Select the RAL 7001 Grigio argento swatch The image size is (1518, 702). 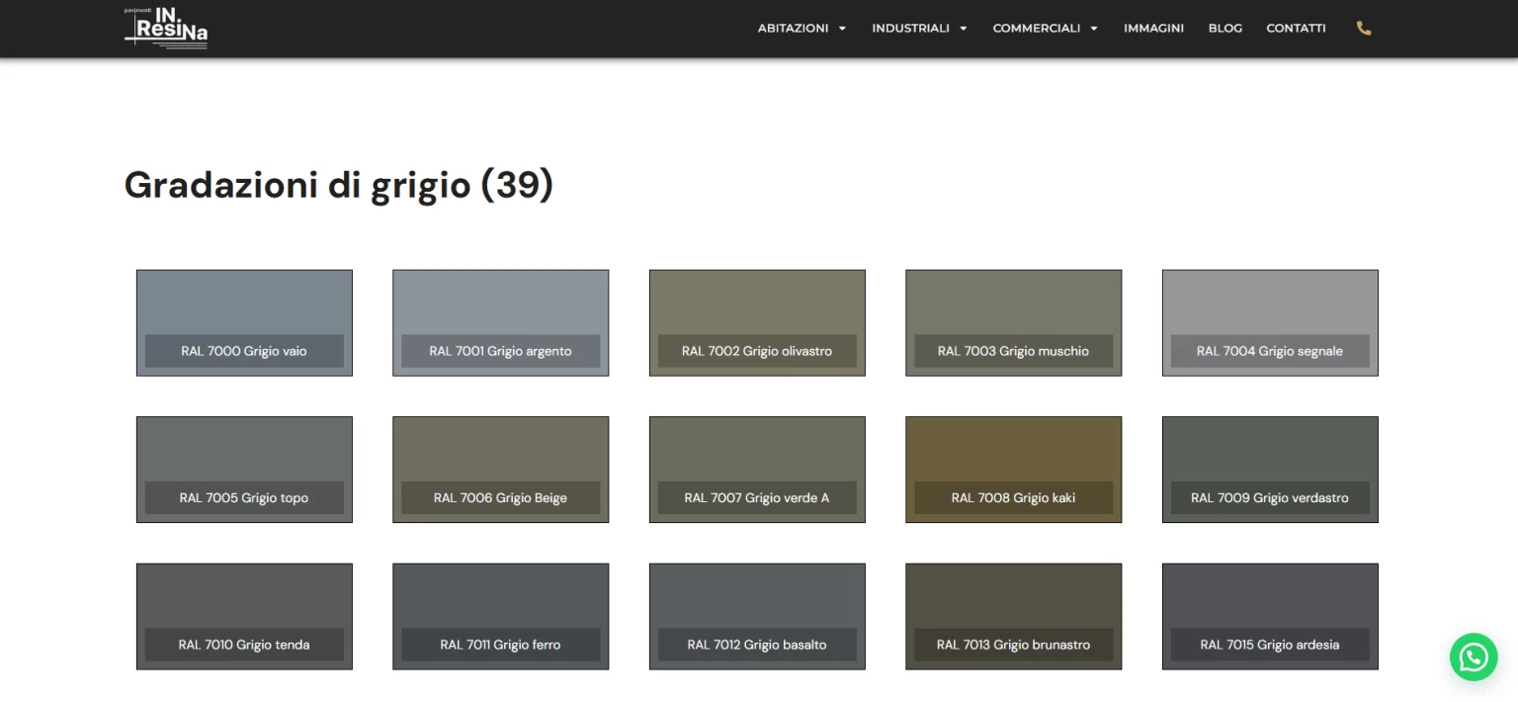click(x=500, y=322)
